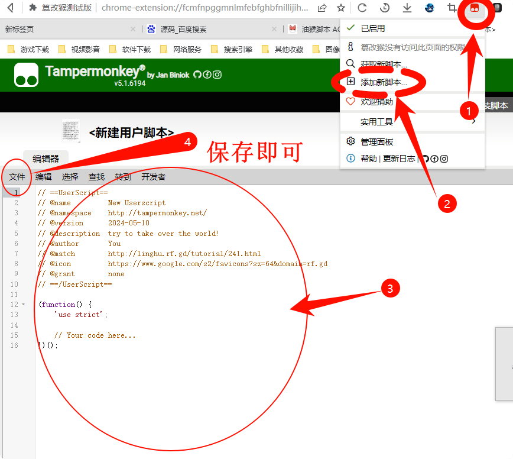Viewport: 513px width, 459px height.
Task: Click line number 16 in gutter
Action: tap(14, 345)
